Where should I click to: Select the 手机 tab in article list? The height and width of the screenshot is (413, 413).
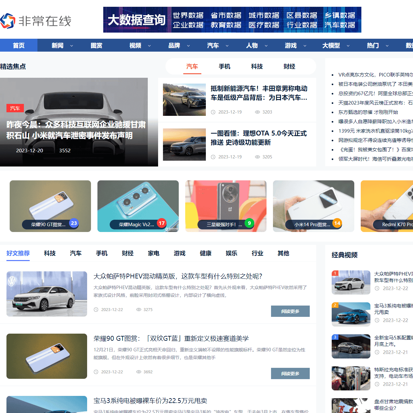click(x=102, y=253)
